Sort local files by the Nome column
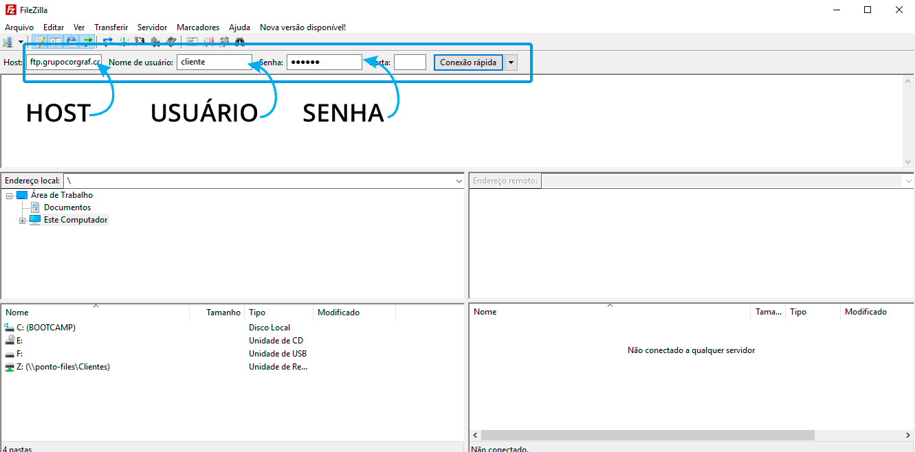Screen dimensions: 915x452 pyautogui.click(x=96, y=313)
